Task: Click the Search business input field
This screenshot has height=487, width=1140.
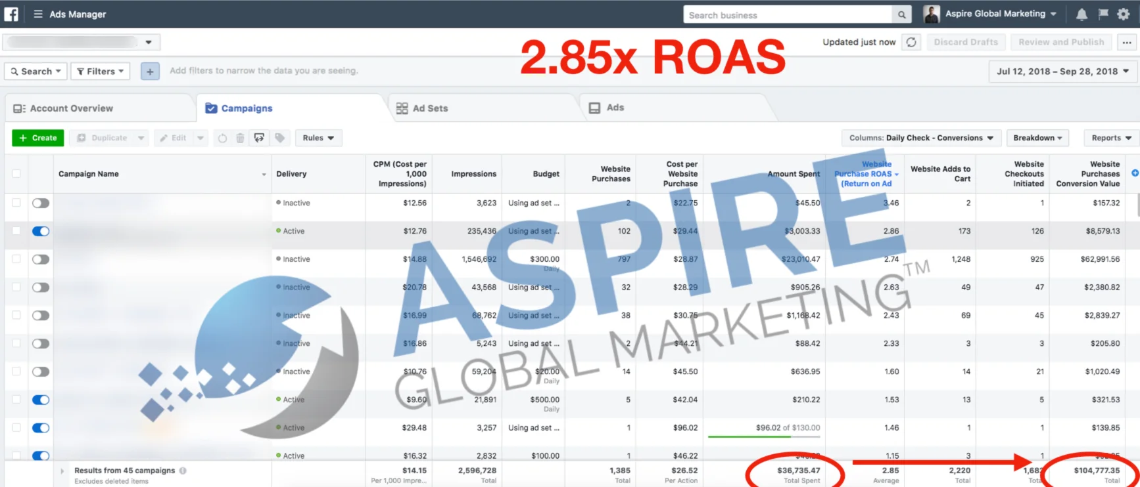Action: (x=788, y=14)
